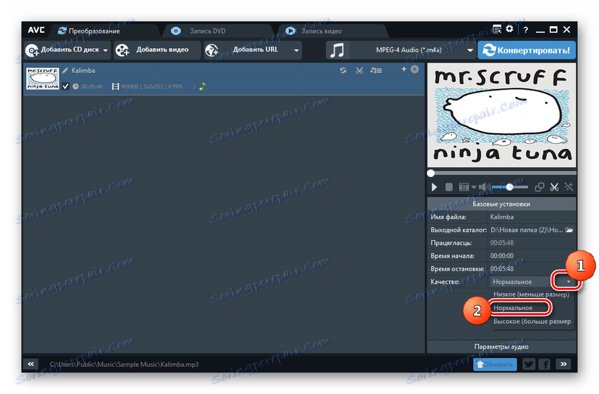Browse output folder with the folder icon

click(x=569, y=230)
